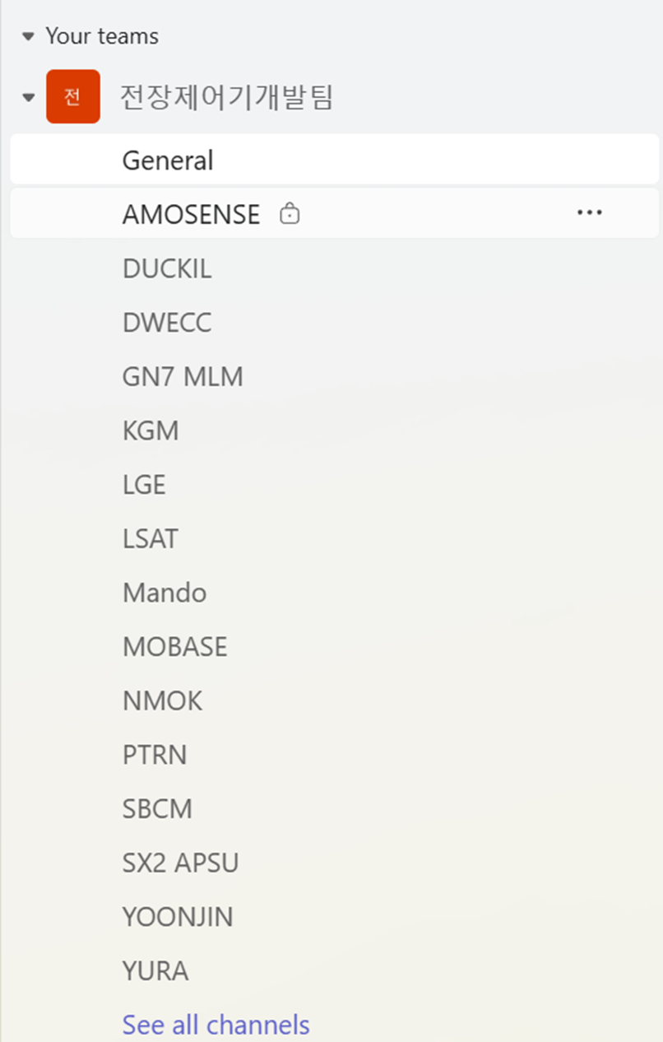Click the See all channels link
Screen dimensions: 663x1042
[x=216, y=1025]
